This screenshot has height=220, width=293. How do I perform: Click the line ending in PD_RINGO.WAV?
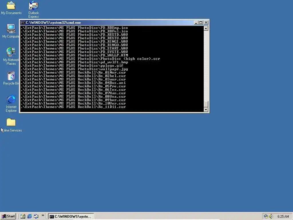pyautogui.click(x=74, y=45)
